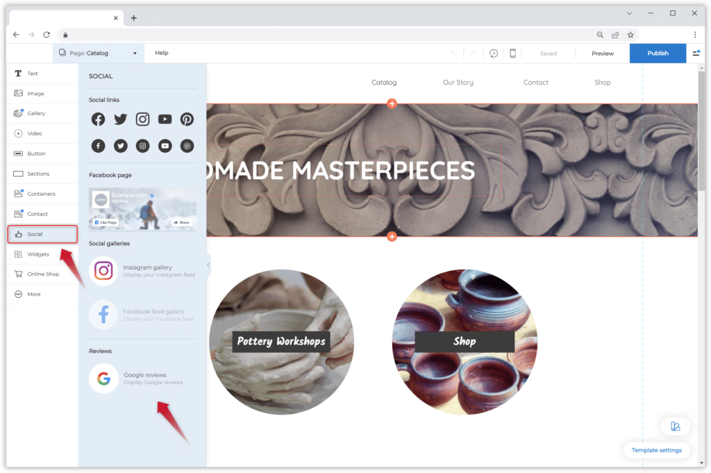The height and width of the screenshot is (473, 711).
Task: Open Template settings
Action: 656,450
